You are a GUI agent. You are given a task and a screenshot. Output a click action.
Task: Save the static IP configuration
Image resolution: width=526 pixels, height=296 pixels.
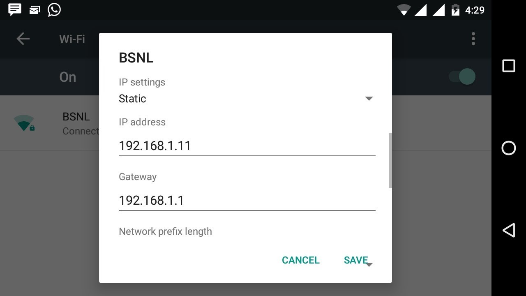(355, 260)
